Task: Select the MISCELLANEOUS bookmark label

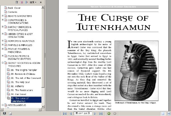Action: pos(17,105)
